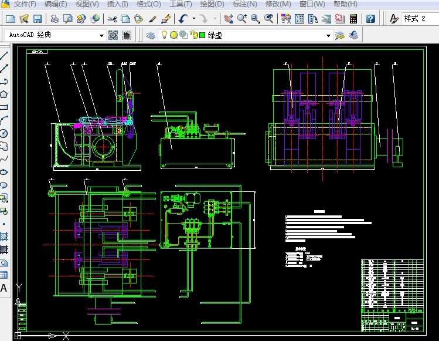This screenshot has width=439, height=341.
Task: Open the Hatch pattern tool
Action: [x=4, y=237]
